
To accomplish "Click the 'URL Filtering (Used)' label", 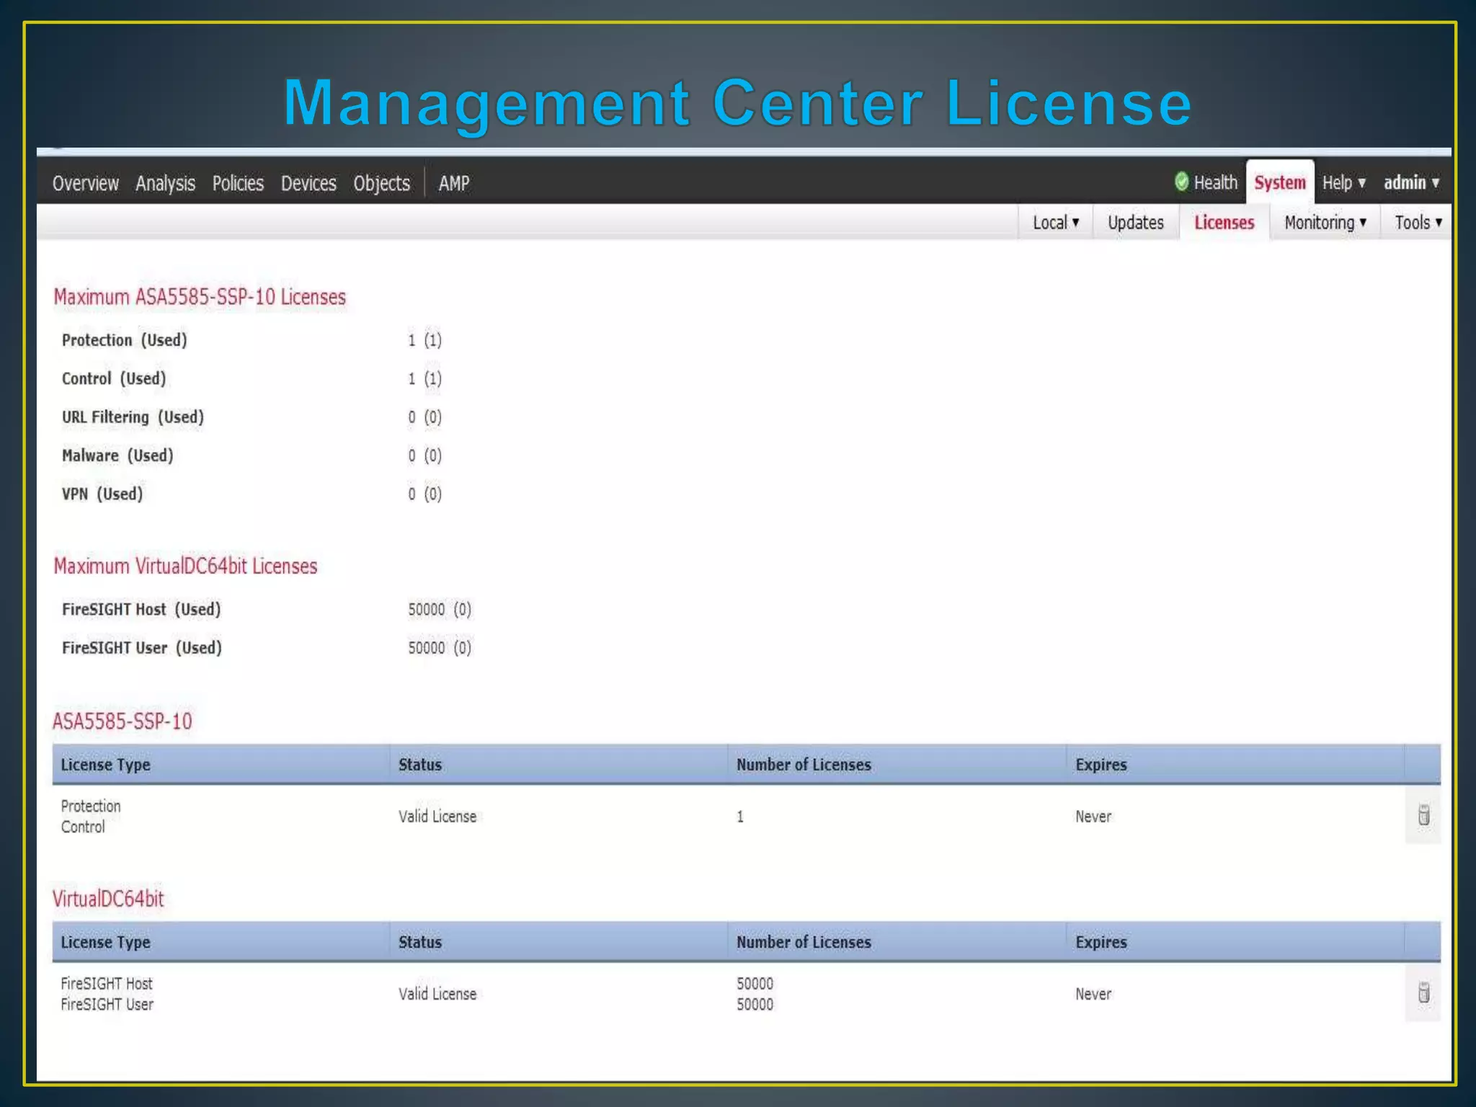I will pos(133,417).
